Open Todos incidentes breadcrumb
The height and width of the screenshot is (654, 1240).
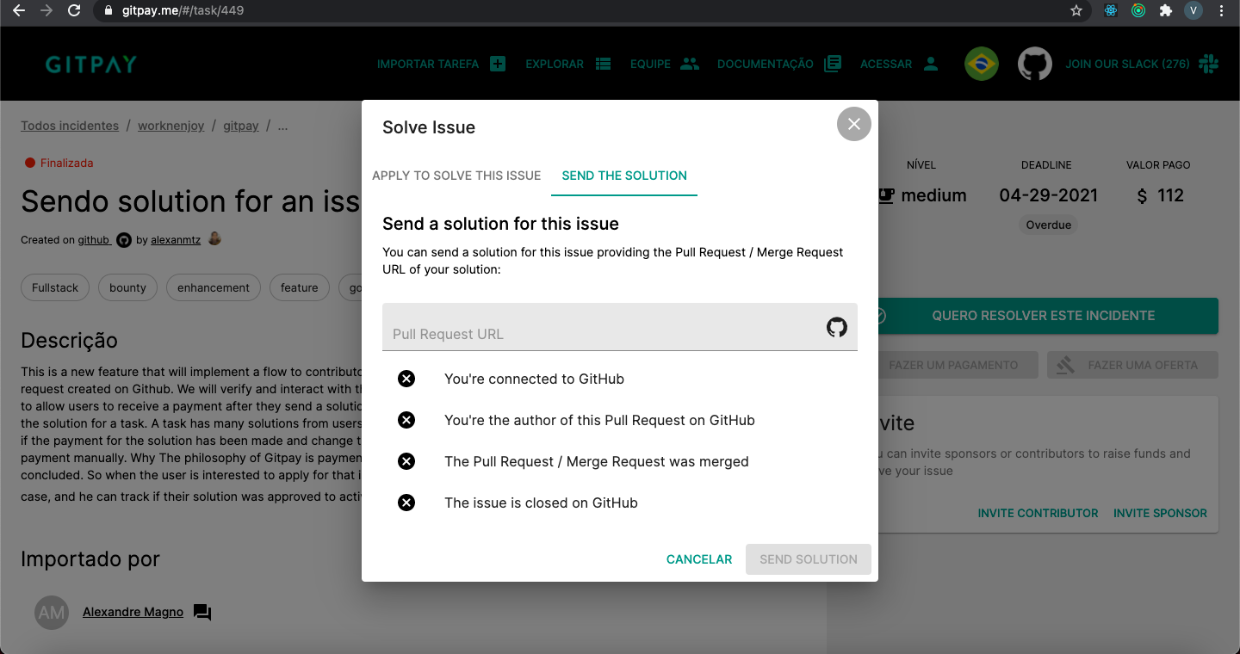point(70,126)
